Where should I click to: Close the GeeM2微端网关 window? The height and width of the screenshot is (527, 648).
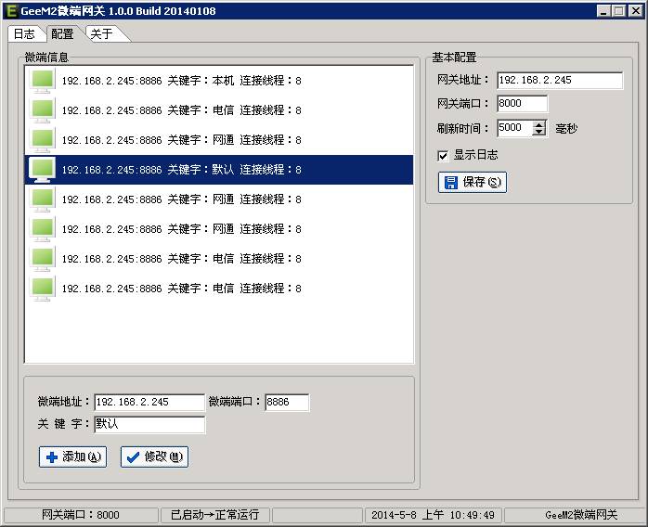click(635, 11)
